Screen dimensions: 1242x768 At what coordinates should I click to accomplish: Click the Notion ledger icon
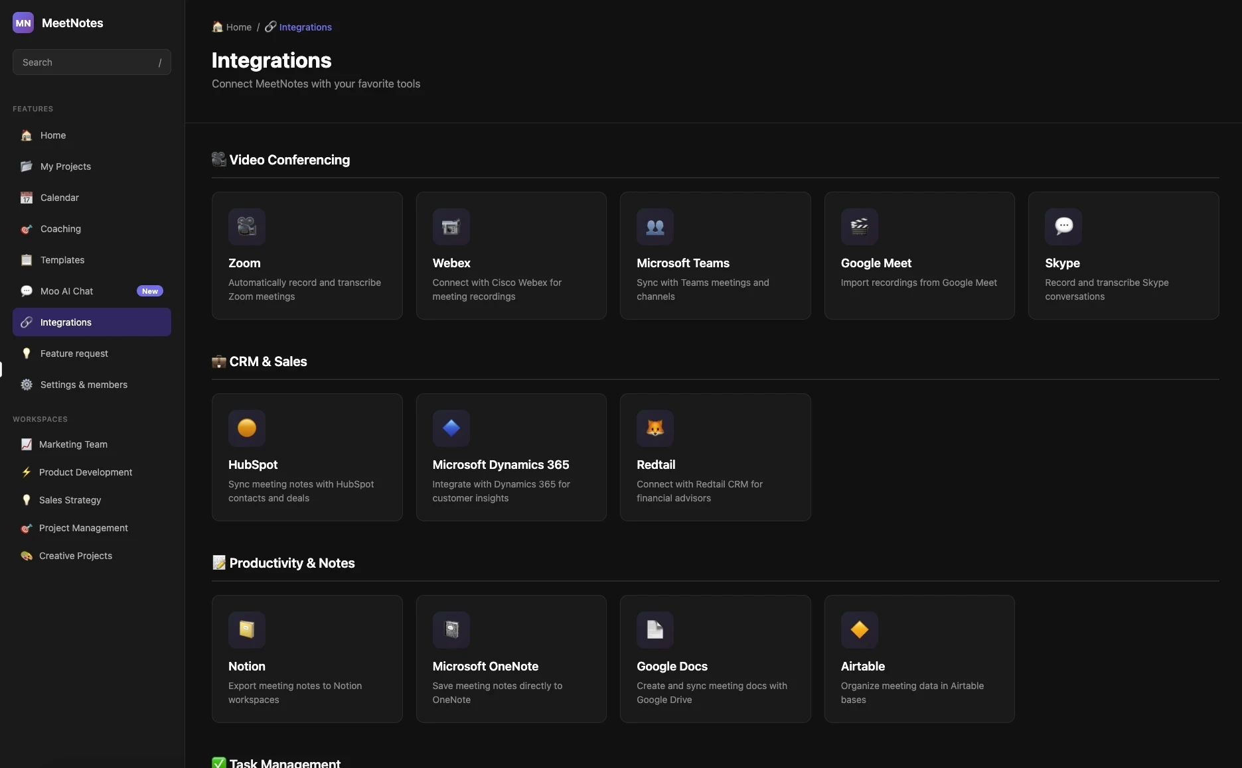click(x=247, y=630)
